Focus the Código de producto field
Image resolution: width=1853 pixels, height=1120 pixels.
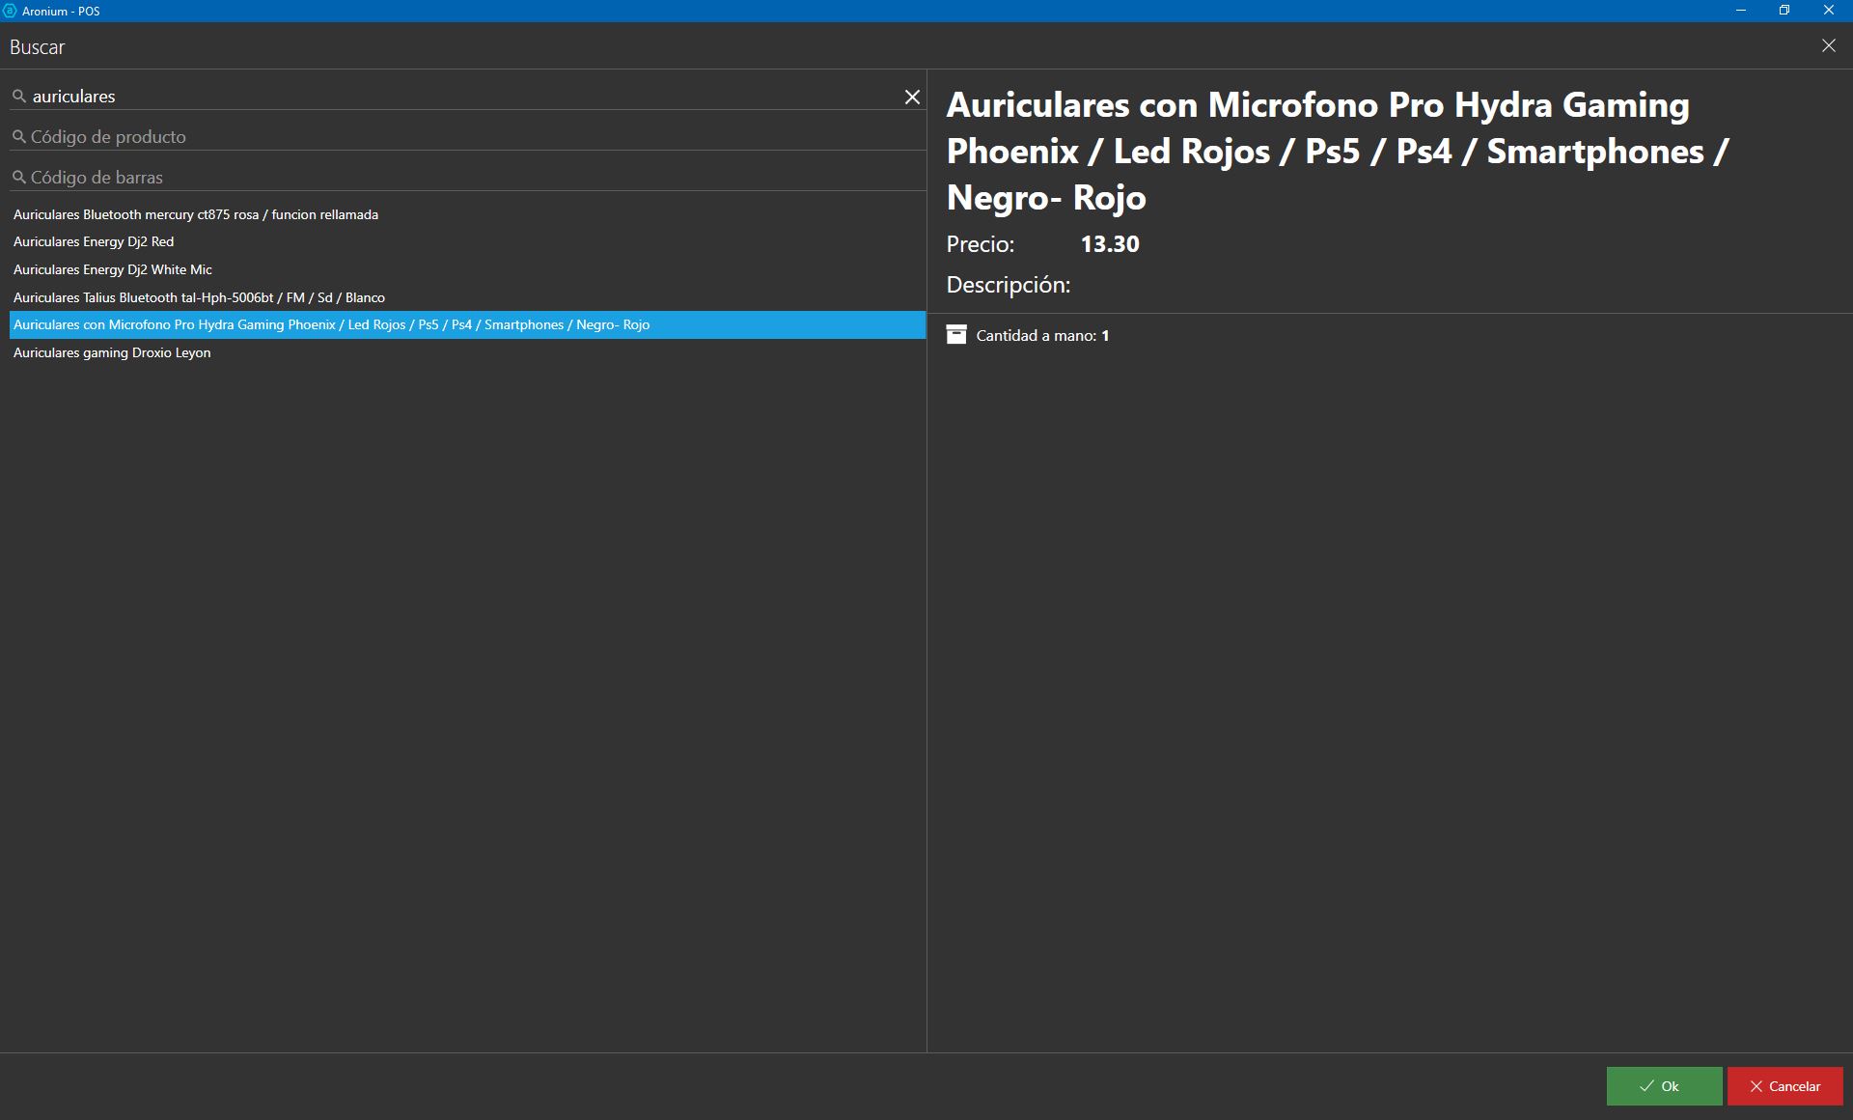tap(463, 137)
